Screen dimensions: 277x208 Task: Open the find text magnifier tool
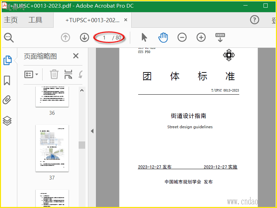9,37
